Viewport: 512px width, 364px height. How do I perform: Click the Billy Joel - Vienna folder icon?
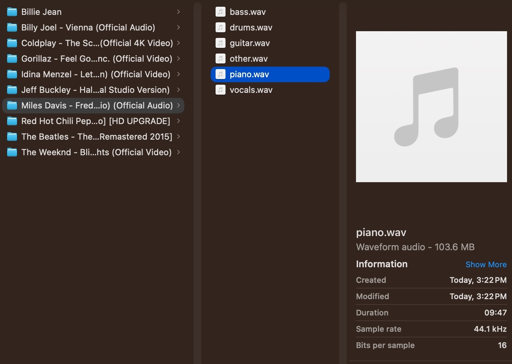coord(12,28)
